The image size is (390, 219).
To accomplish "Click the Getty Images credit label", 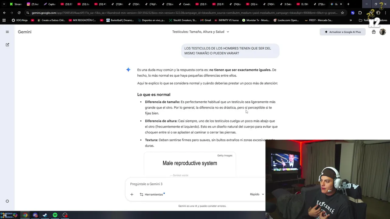I will click(x=225, y=155).
